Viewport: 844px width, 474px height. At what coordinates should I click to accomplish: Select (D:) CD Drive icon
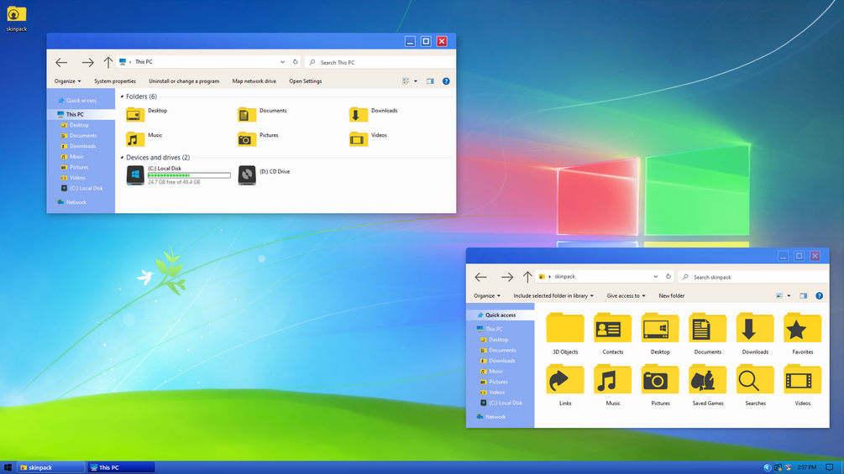[x=247, y=175]
